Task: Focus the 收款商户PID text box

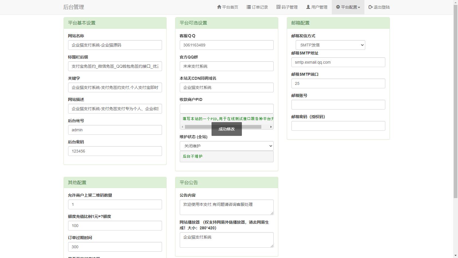Action: 226,109
